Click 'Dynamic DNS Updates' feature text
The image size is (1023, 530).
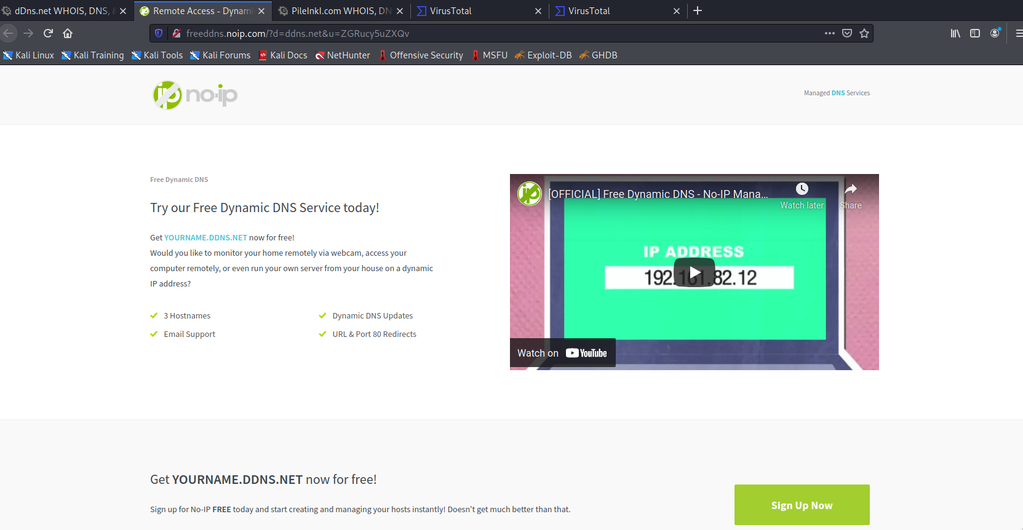[x=373, y=315]
